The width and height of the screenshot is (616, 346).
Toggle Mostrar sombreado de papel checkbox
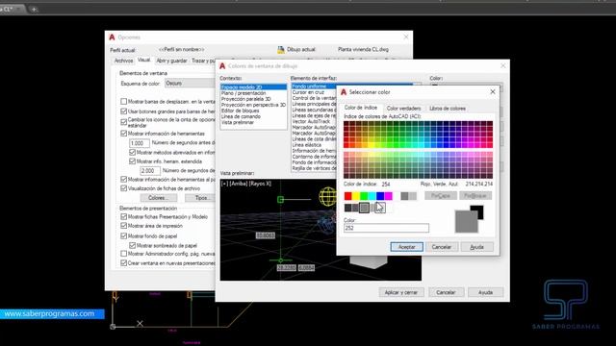click(x=133, y=246)
